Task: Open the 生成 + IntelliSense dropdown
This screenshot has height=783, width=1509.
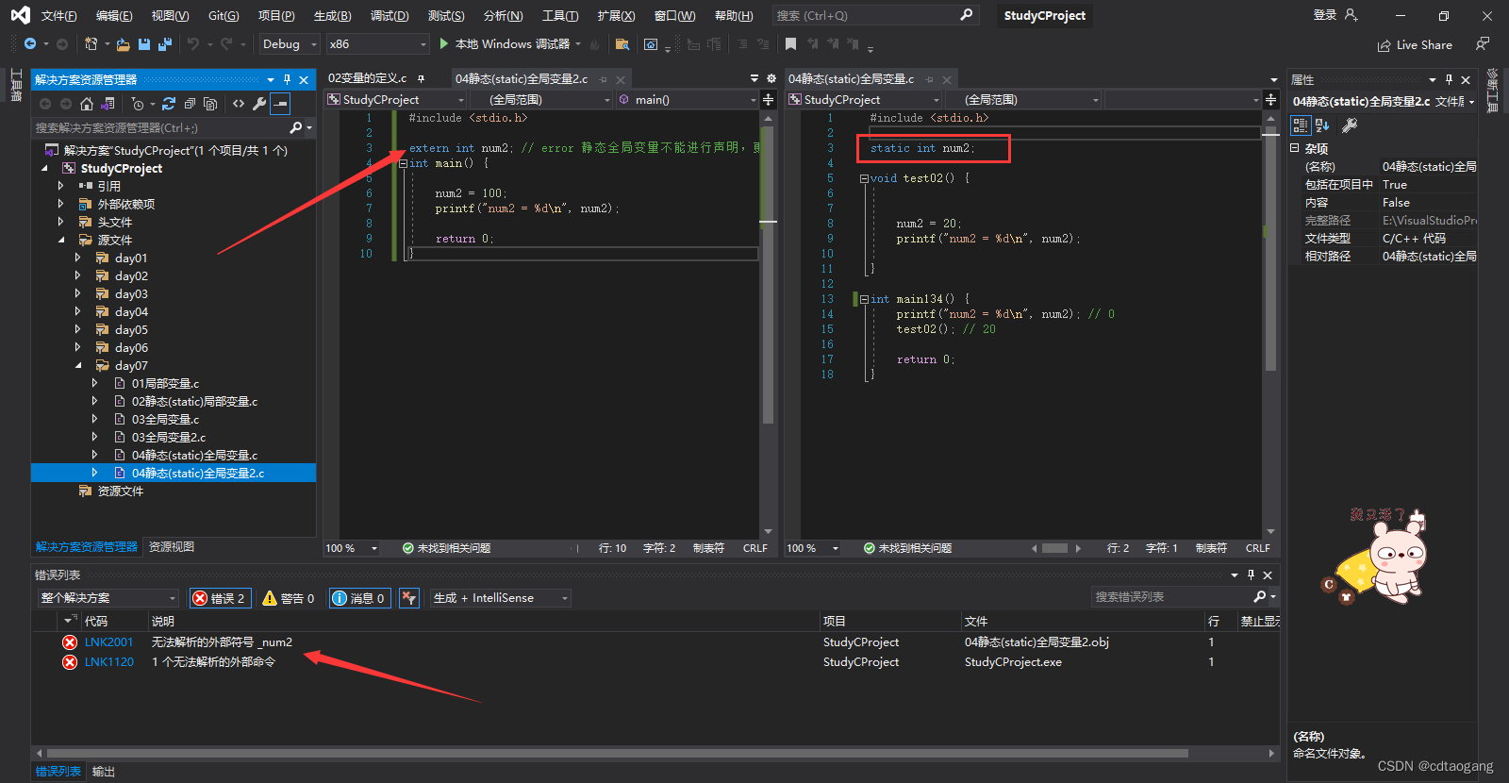Action: click(501, 598)
